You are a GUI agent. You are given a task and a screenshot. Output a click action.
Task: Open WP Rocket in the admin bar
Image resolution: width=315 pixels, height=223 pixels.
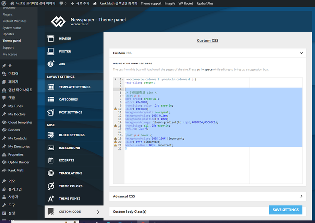[186, 3]
